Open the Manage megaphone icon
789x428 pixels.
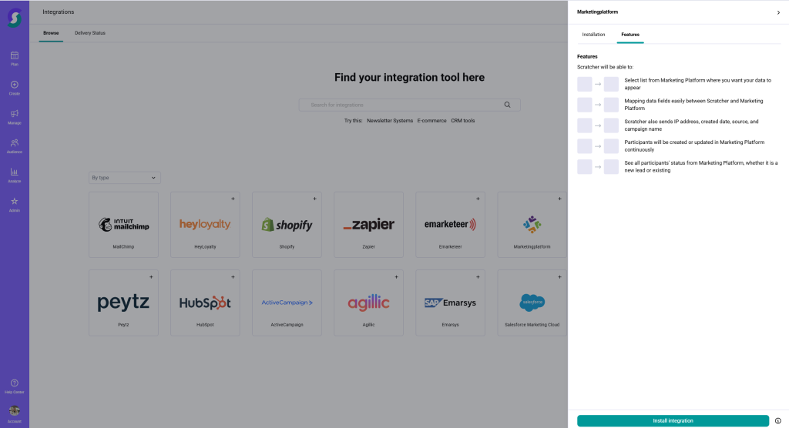pyautogui.click(x=15, y=114)
